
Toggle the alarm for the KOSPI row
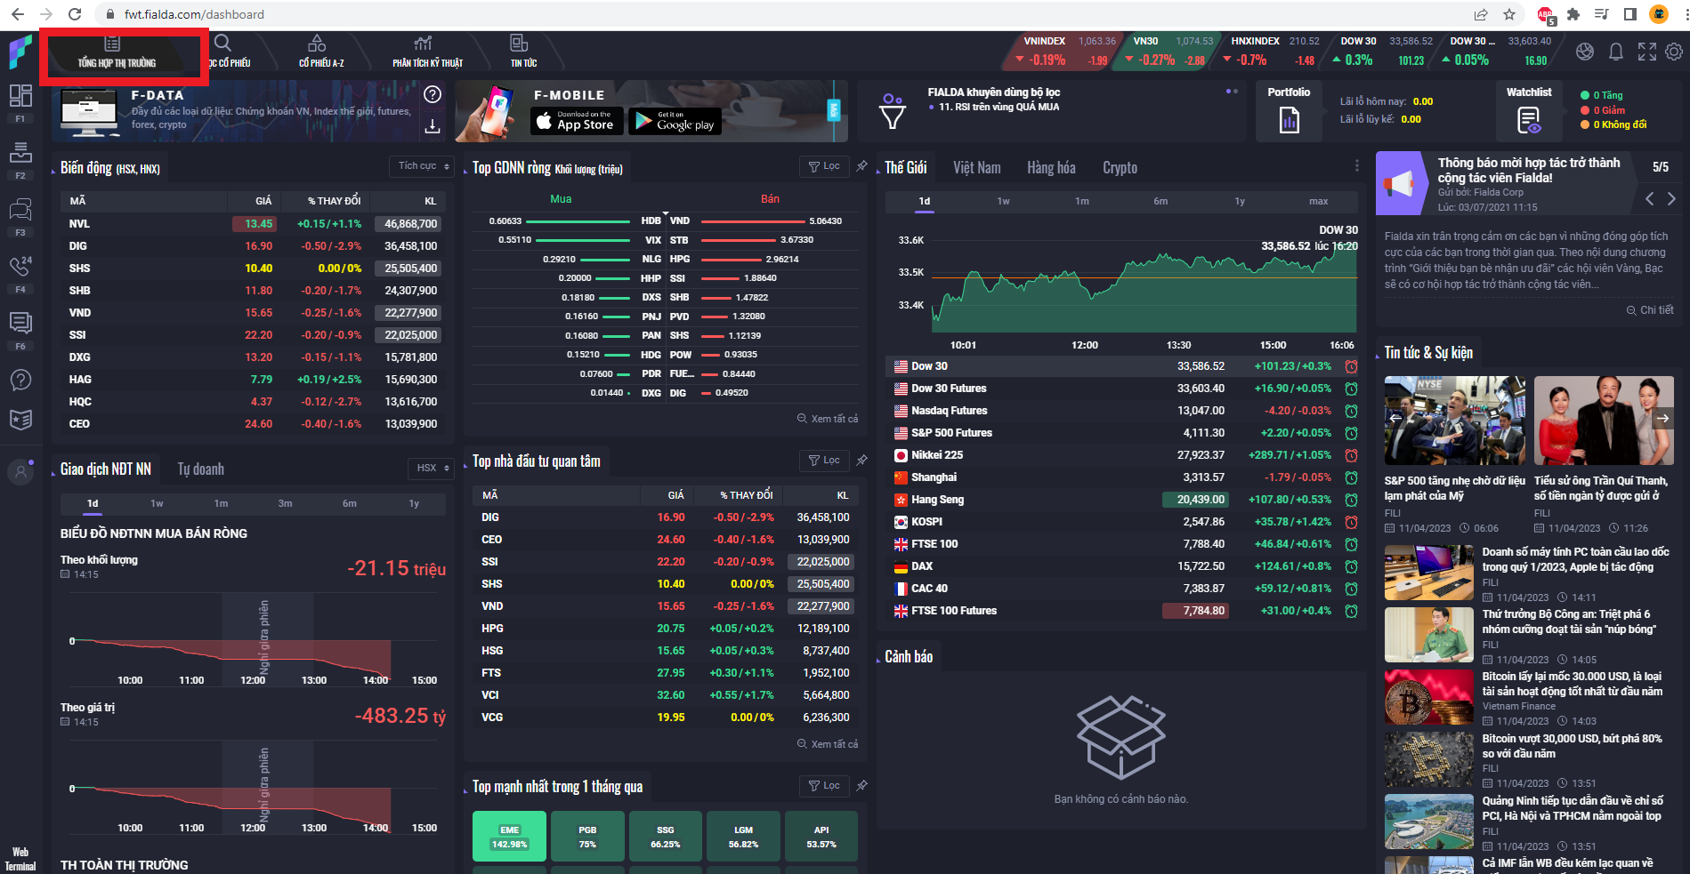(1351, 522)
